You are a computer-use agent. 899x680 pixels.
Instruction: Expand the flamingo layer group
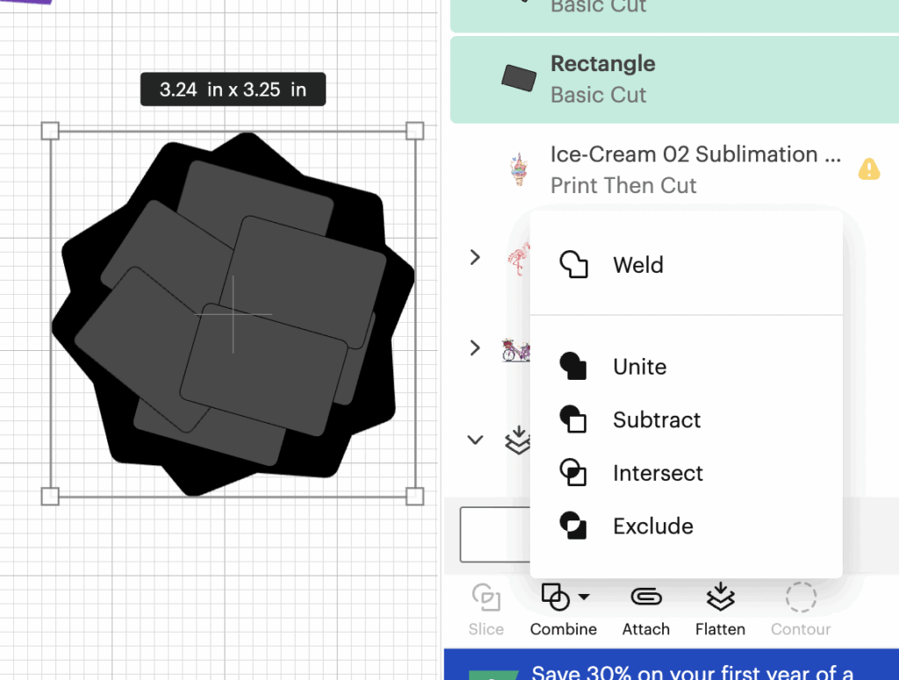pos(475,257)
